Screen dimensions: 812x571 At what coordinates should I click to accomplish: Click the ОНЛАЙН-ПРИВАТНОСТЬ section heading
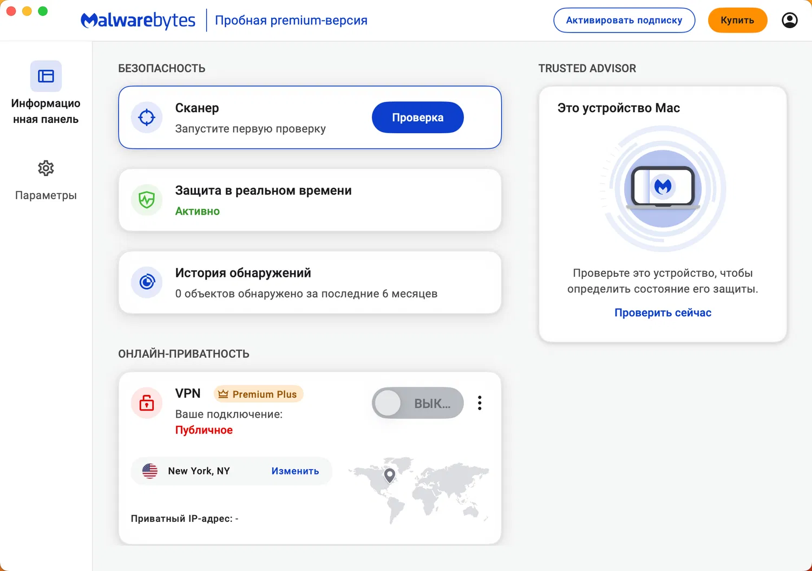[x=184, y=354]
